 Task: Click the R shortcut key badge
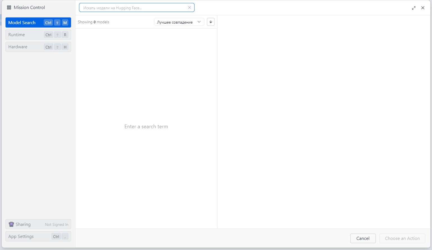(x=65, y=35)
